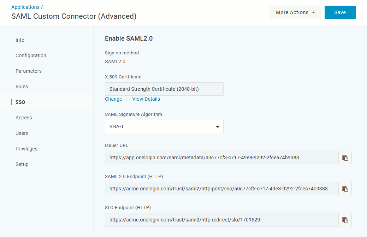Image resolution: width=367 pixels, height=237 pixels.
Task: Change the X.509 Certificate
Action: pyautogui.click(x=113, y=99)
